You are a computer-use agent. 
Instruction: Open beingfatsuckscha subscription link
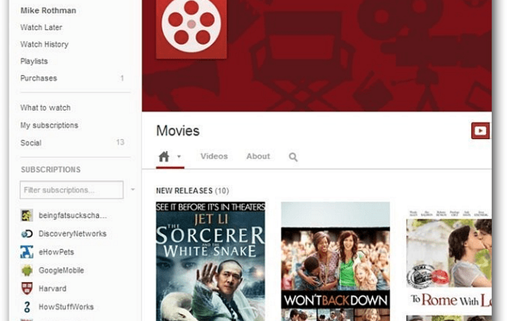pos(73,215)
